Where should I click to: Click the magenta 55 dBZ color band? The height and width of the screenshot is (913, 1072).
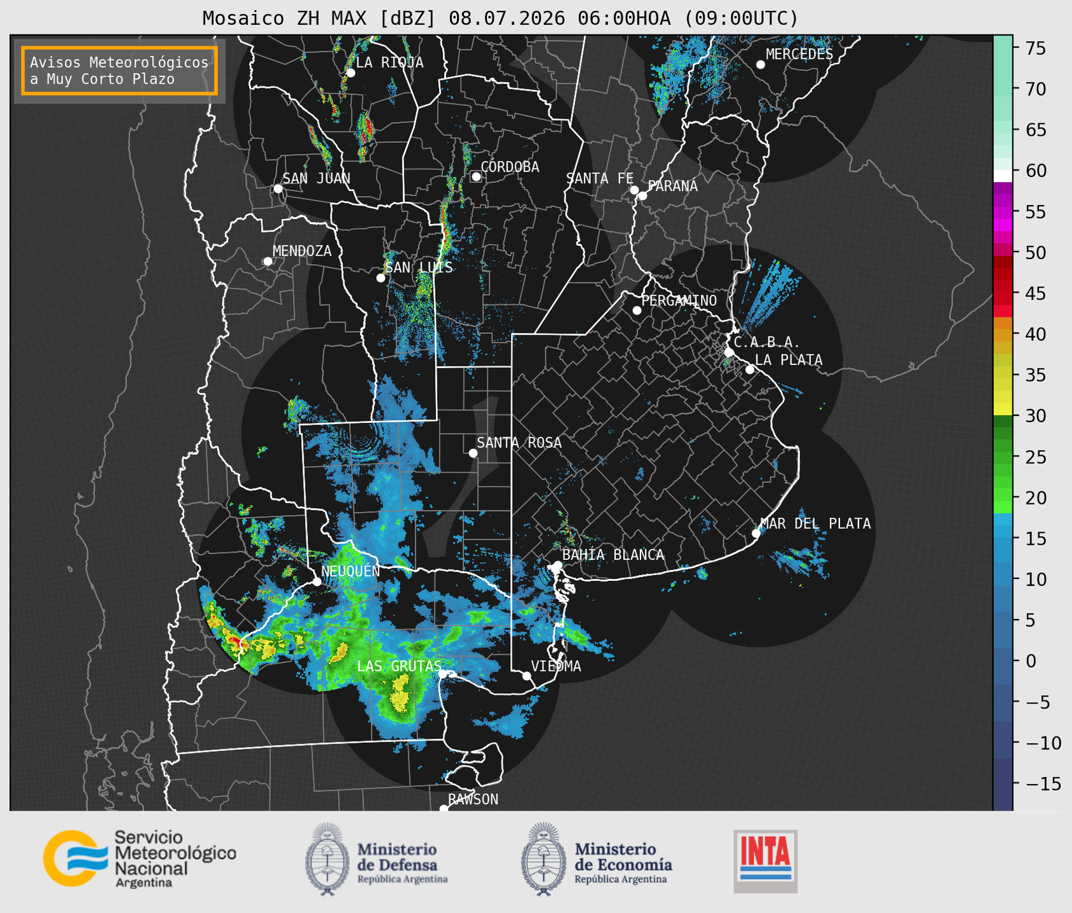1003,212
